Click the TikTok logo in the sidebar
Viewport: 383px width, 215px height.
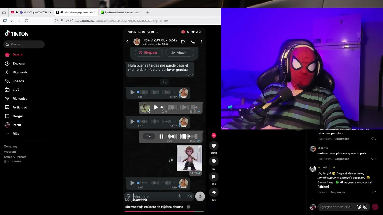coord(16,33)
